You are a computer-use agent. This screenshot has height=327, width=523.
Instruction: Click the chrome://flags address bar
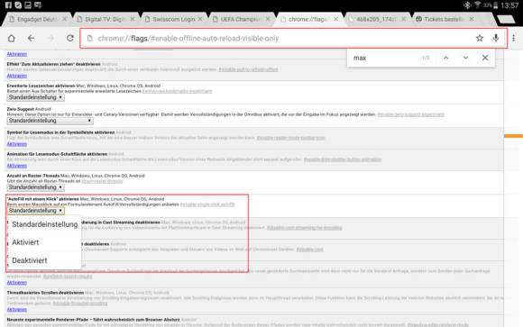pos(294,39)
